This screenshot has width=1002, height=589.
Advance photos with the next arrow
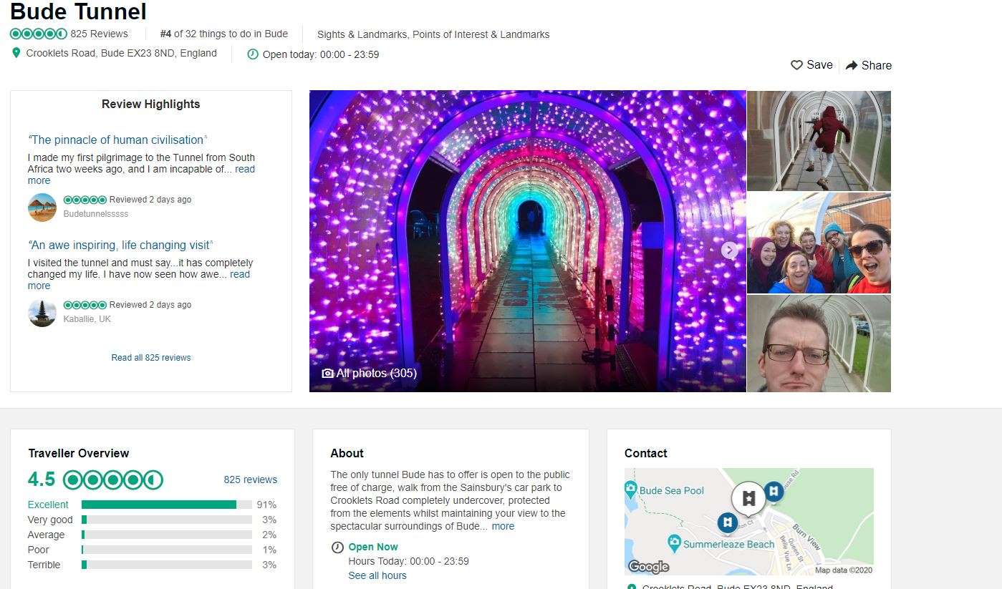[729, 250]
